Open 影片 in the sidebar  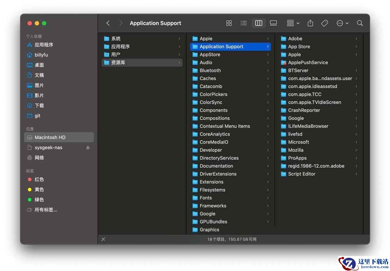point(59,95)
